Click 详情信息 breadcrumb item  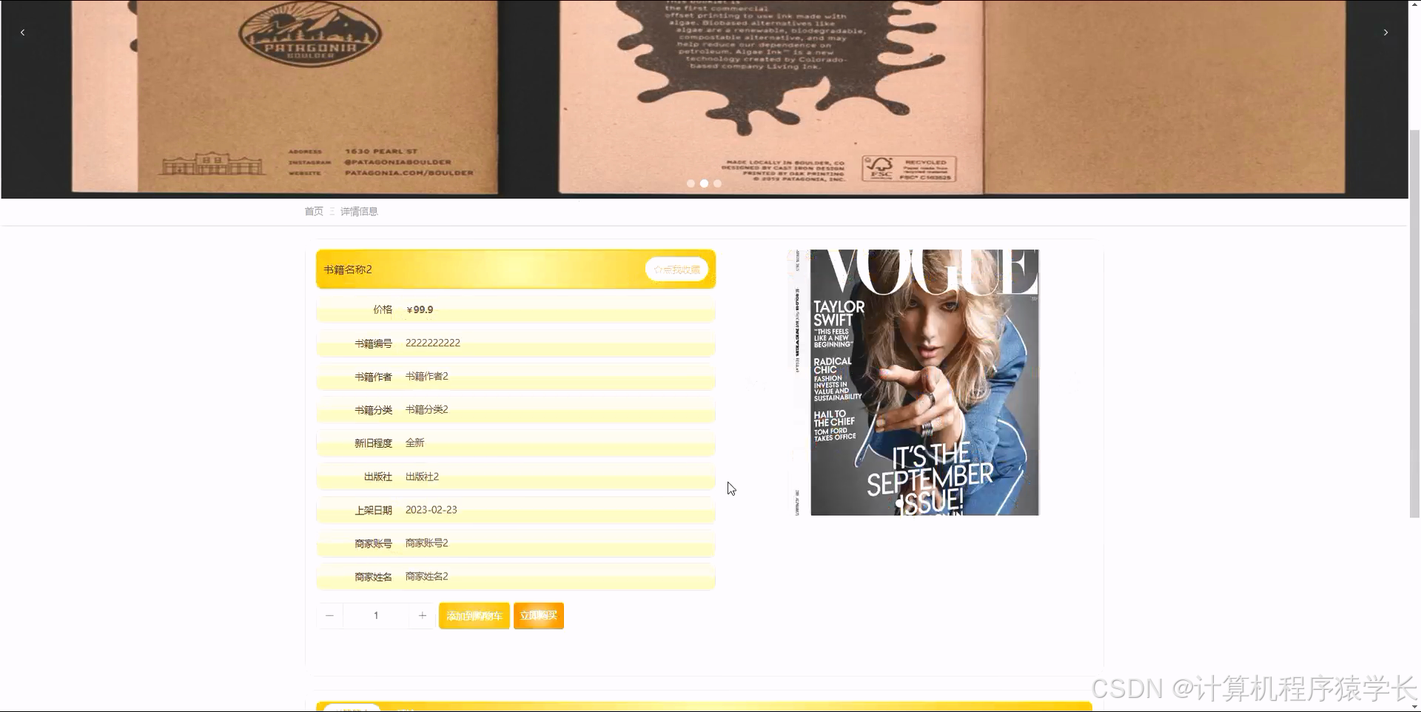[359, 212]
